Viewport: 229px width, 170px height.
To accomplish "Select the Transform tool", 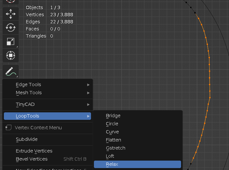I will point(11,55).
